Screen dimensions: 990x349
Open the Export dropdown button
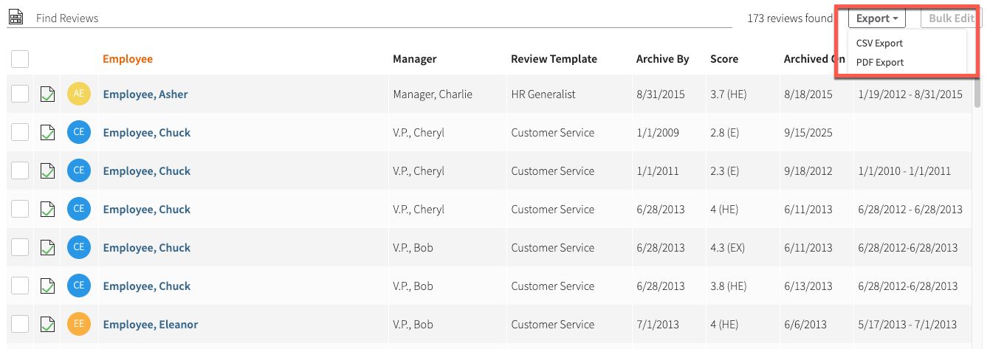pyautogui.click(x=876, y=18)
